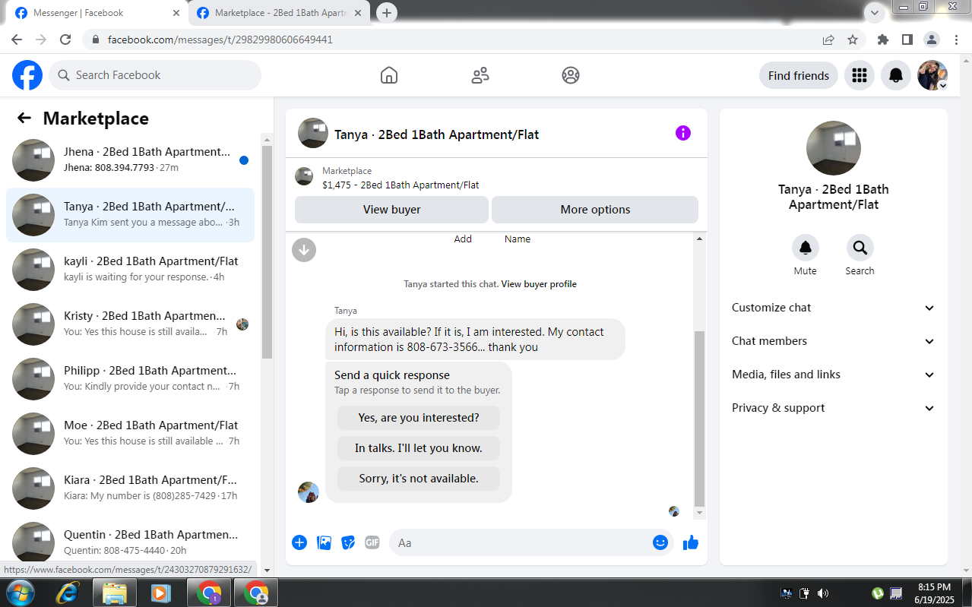
Task: Jump to latest message down arrow
Action: 304,249
